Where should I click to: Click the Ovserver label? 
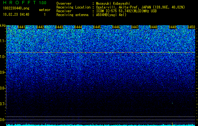(x=64, y=3)
